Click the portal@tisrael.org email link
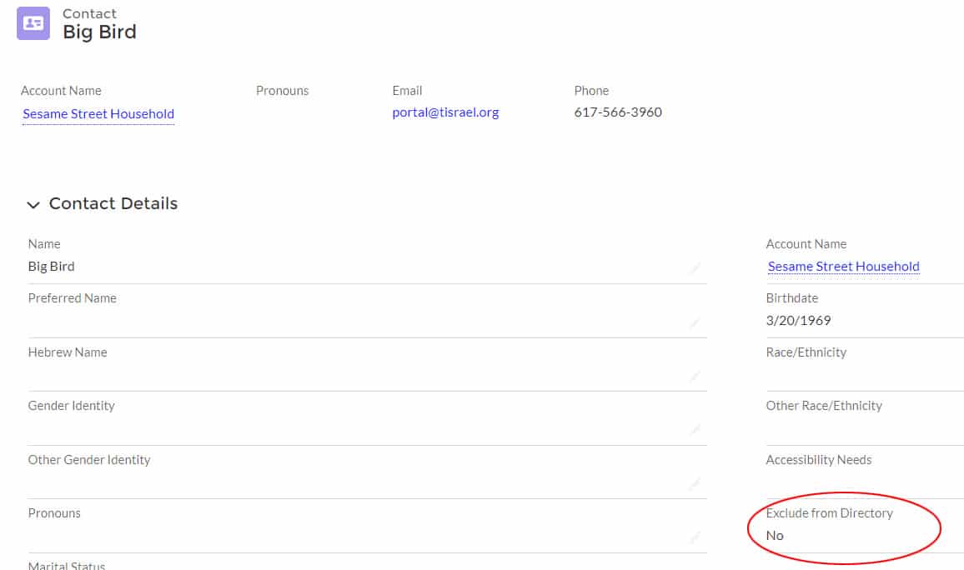964x570 pixels. 445,112
